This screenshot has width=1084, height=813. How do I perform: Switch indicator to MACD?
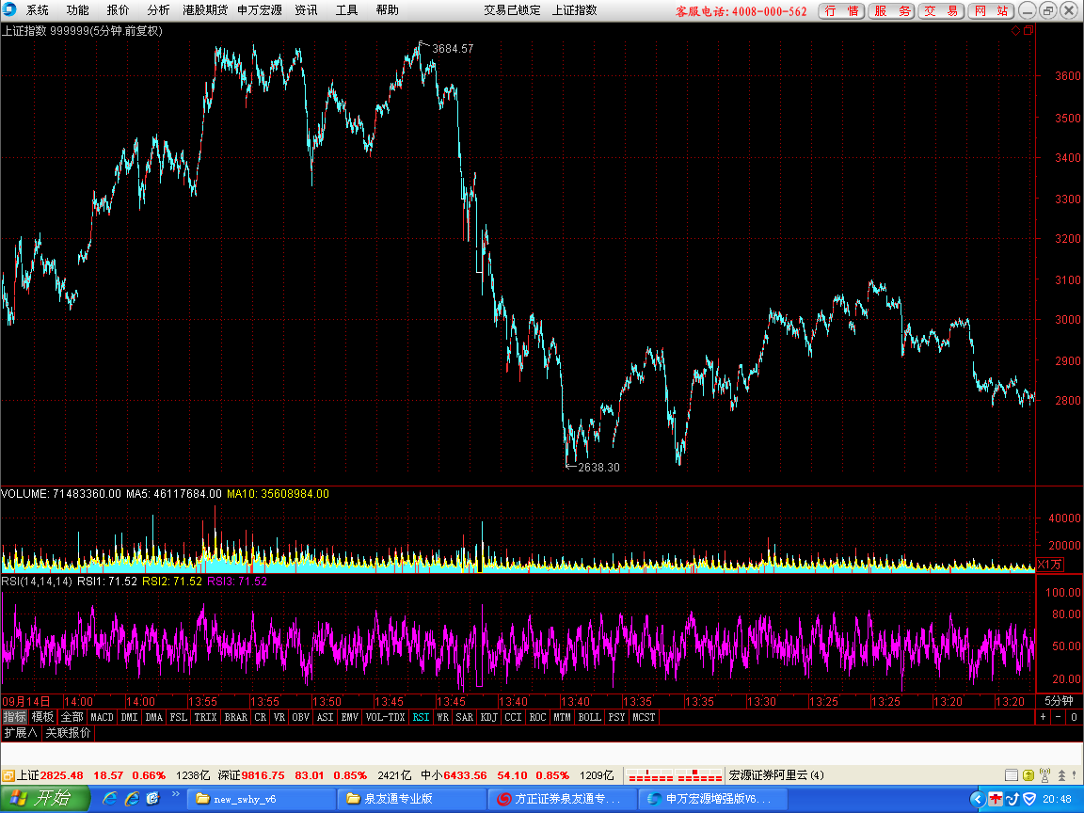(102, 717)
